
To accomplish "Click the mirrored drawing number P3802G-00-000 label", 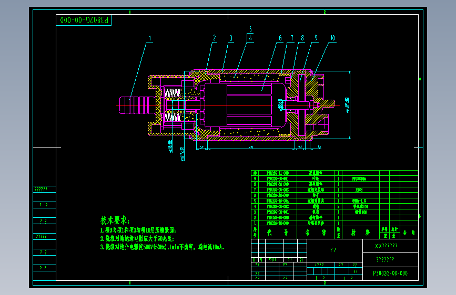I will pyautogui.click(x=84, y=20).
